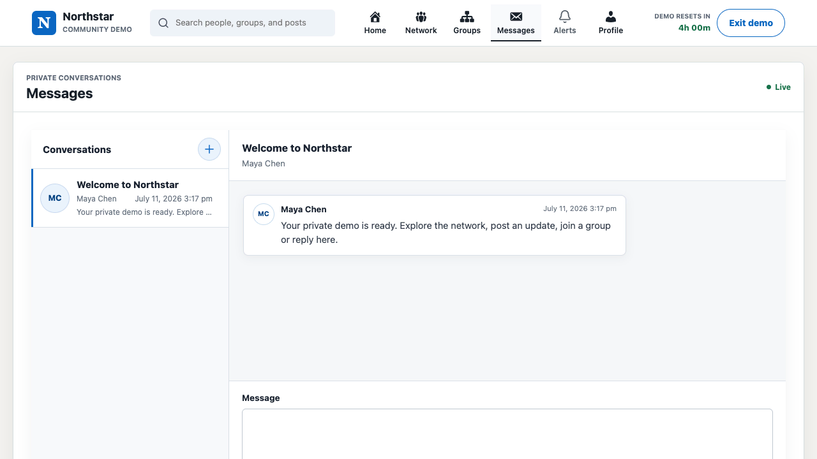This screenshot has width=817, height=459.
Task: Click the MC avatar in the conversation list
Action: [55, 198]
